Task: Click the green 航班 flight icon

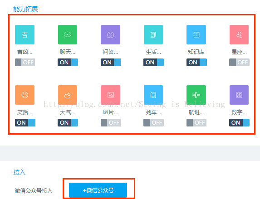Action: coord(196,95)
